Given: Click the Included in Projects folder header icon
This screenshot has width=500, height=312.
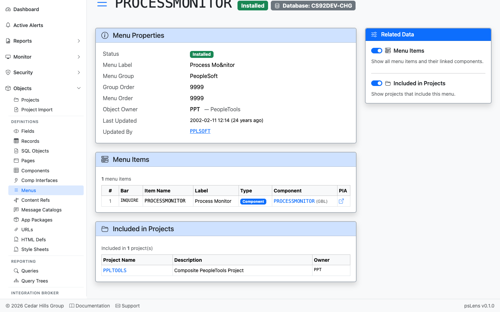Looking at the screenshot, I should tap(105, 229).
